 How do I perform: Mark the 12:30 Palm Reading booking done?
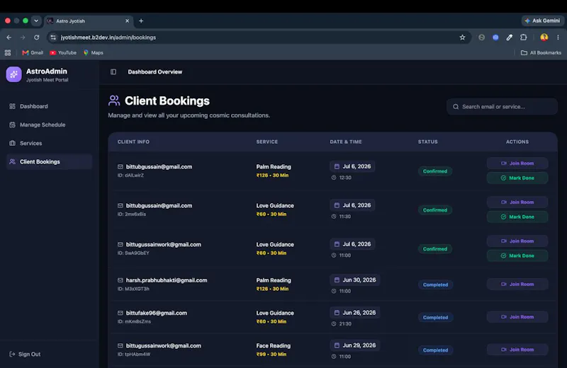pyautogui.click(x=517, y=178)
